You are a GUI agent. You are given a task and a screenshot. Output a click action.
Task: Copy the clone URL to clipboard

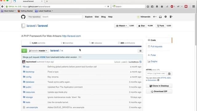[169, 73]
